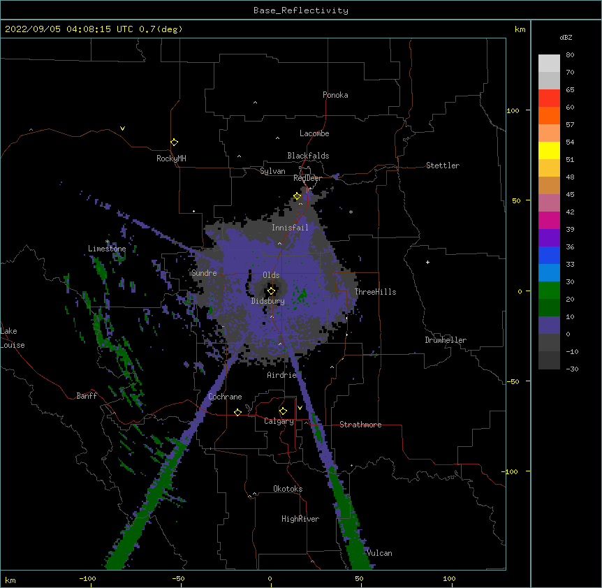
Task: Pick the blue 33-36 dBZ legend swatch
Action: [x=549, y=255]
